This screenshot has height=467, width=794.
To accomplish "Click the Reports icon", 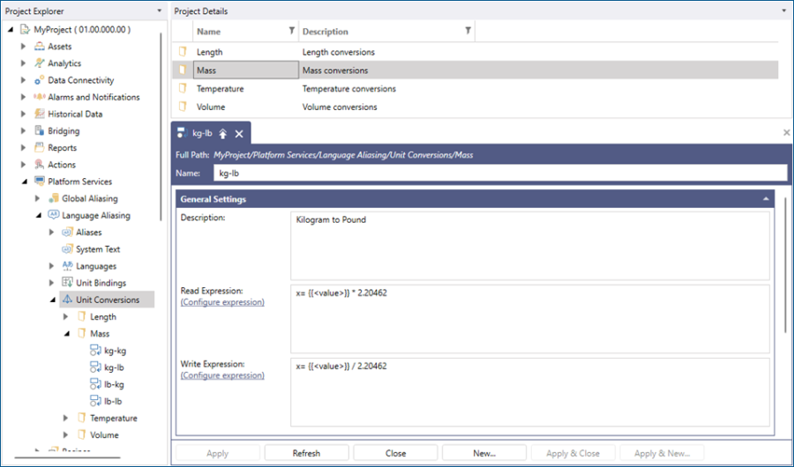I will pyautogui.click(x=39, y=148).
